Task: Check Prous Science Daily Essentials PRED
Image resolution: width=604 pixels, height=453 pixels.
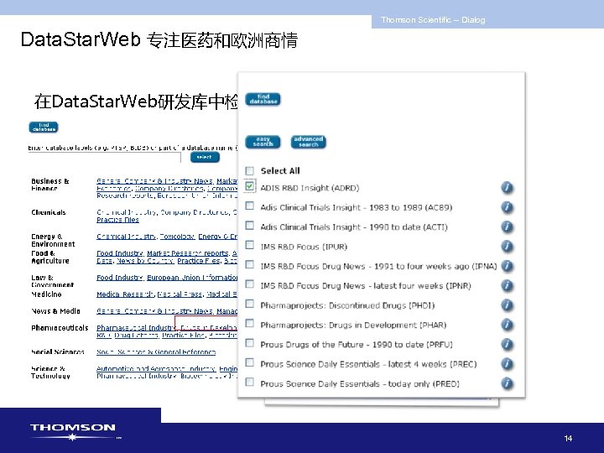Action: 250,383
